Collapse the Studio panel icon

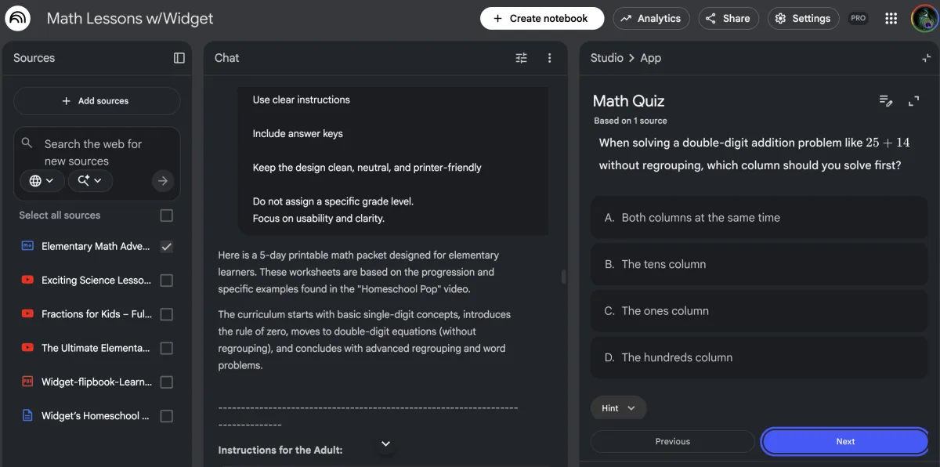(927, 58)
